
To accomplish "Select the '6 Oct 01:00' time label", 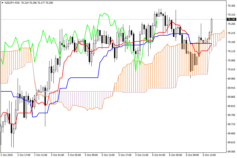I will 159,155.
